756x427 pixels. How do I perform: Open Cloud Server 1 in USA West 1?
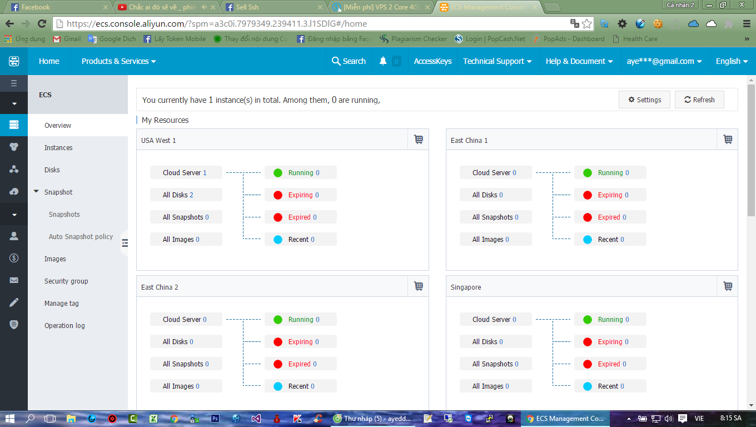pyautogui.click(x=186, y=172)
